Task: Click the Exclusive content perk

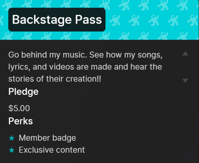Action: coord(52,150)
